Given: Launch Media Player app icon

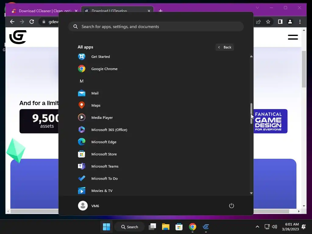Looking at the screenshot, I should tap(82, 117).
